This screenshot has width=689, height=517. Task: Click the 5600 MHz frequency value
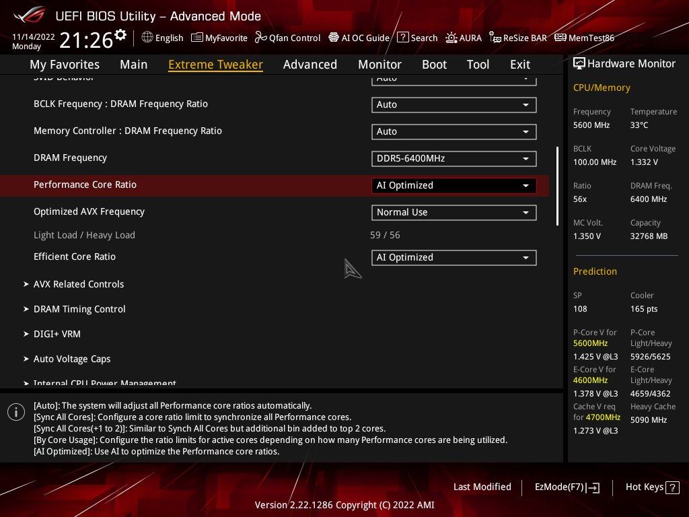(591, 125)
